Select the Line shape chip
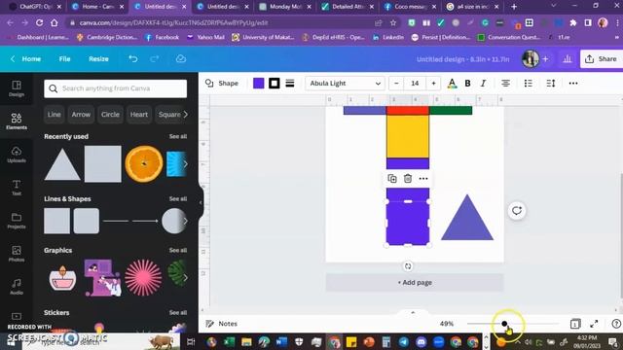The width and height of the screenshot is (623, 350). point(55,115)
